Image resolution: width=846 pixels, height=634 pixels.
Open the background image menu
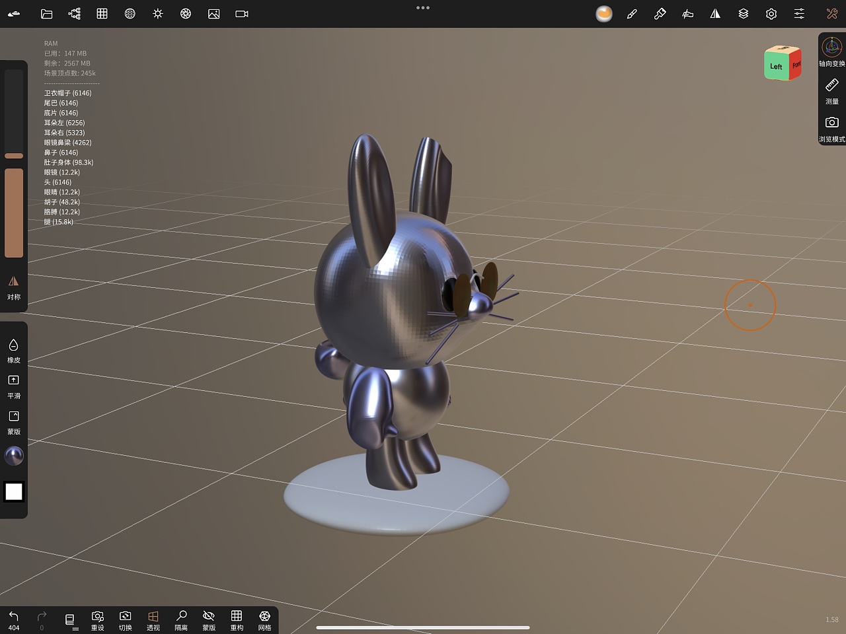tap(214, 14)
